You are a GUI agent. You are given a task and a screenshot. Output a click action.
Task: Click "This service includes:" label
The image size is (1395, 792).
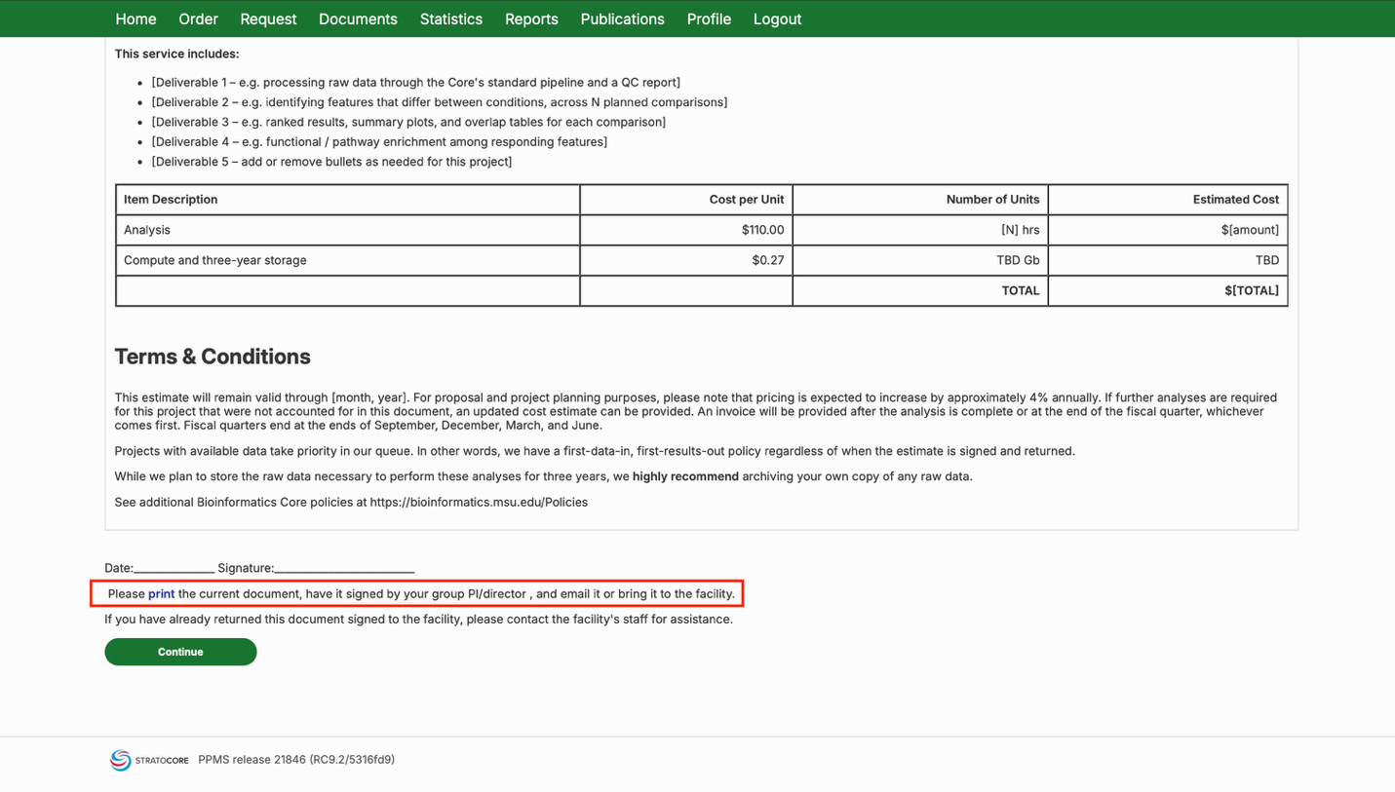tap(176, 54)
